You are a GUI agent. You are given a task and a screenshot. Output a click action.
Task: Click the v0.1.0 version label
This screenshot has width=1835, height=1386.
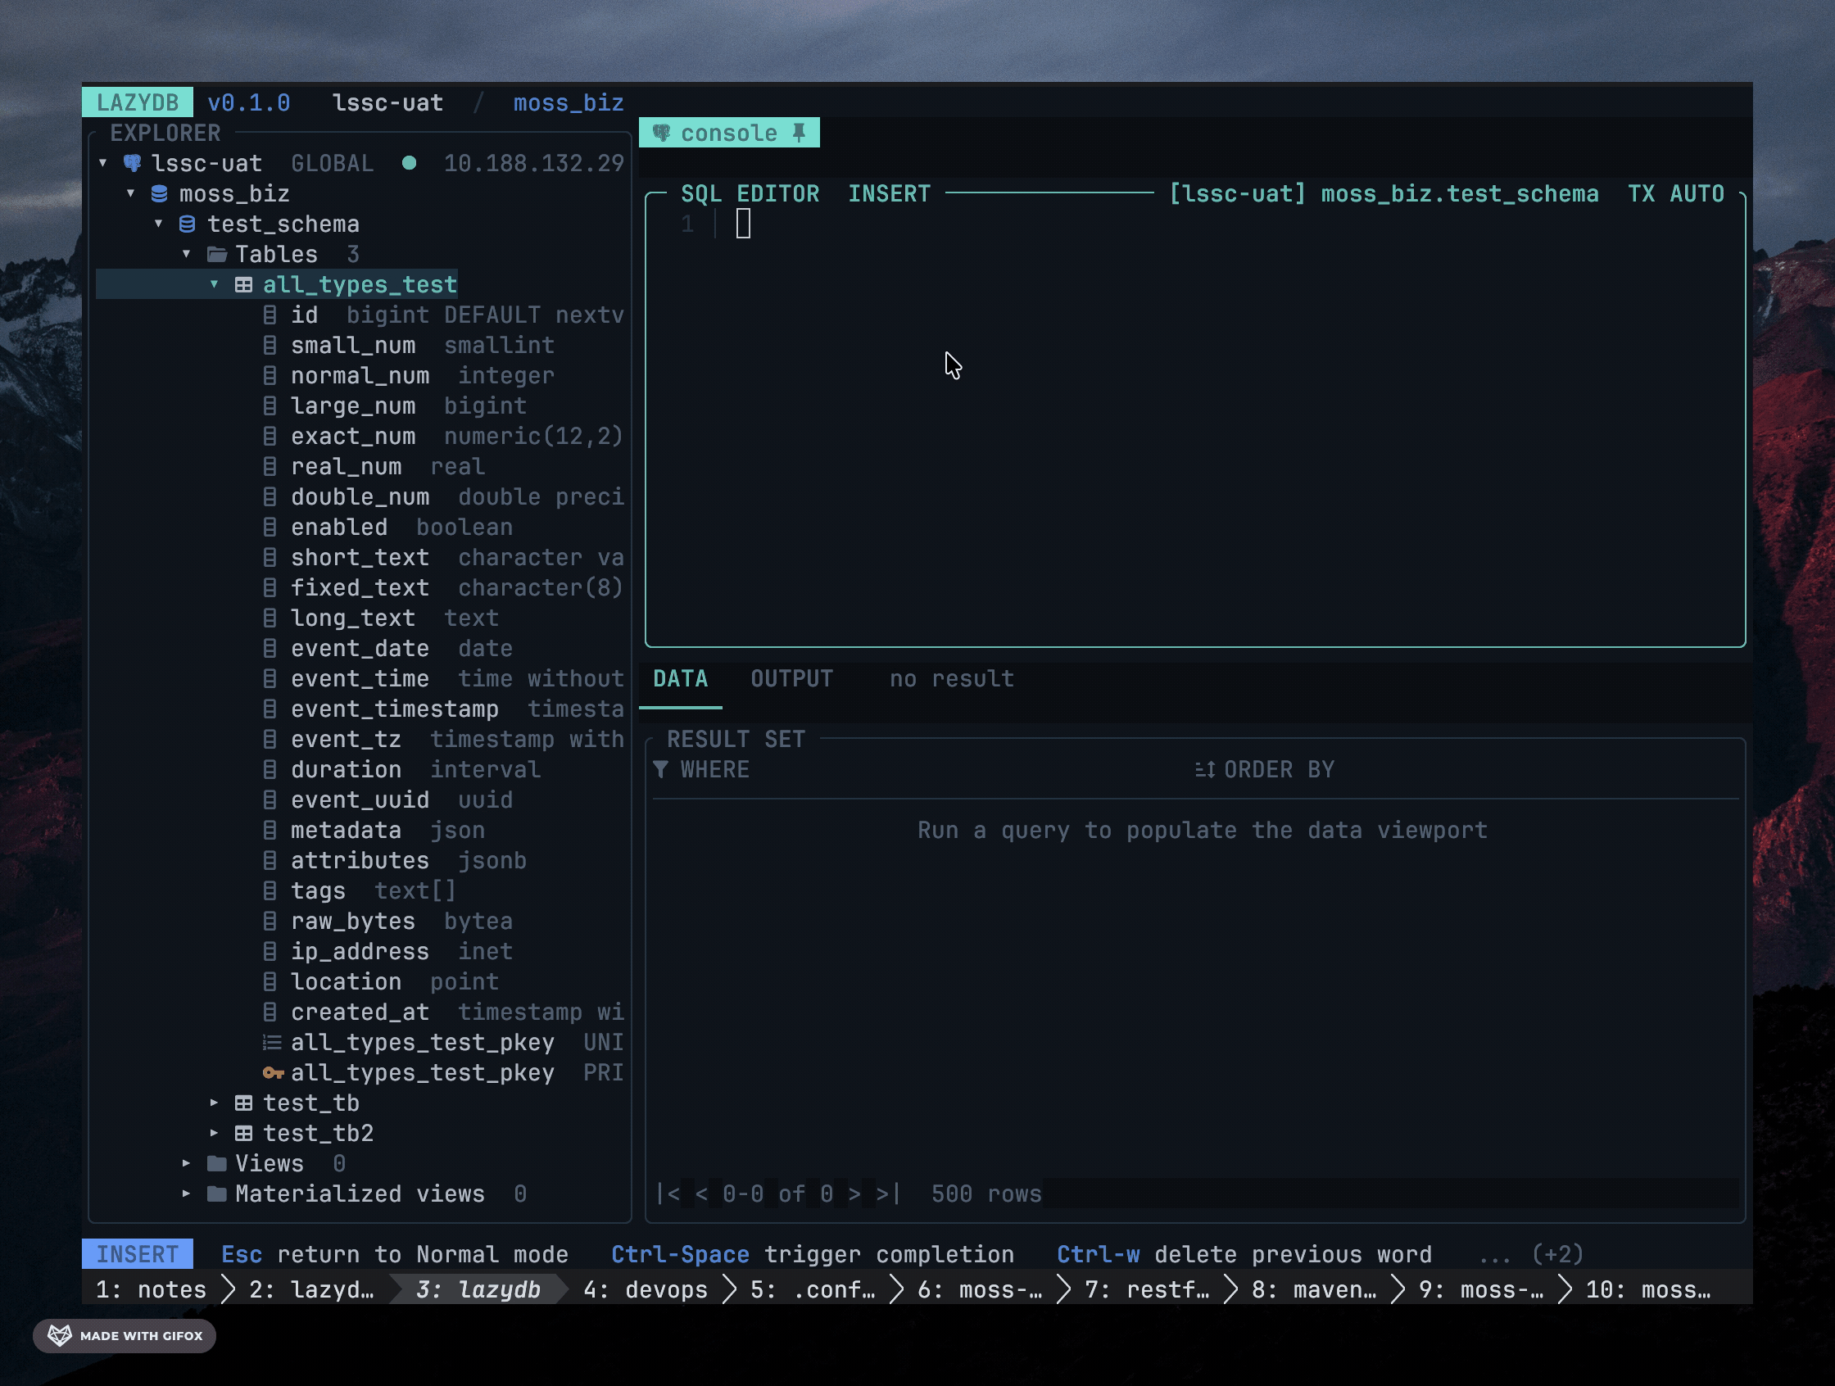click(248, 103)
